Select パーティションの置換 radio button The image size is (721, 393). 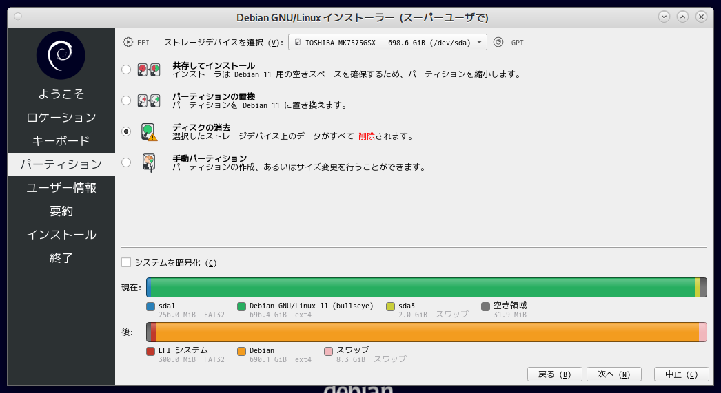point(126,100)
